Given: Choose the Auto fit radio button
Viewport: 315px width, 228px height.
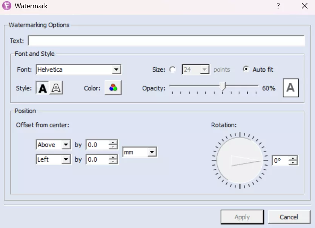Looking at the screenshot, I should 246,70.
